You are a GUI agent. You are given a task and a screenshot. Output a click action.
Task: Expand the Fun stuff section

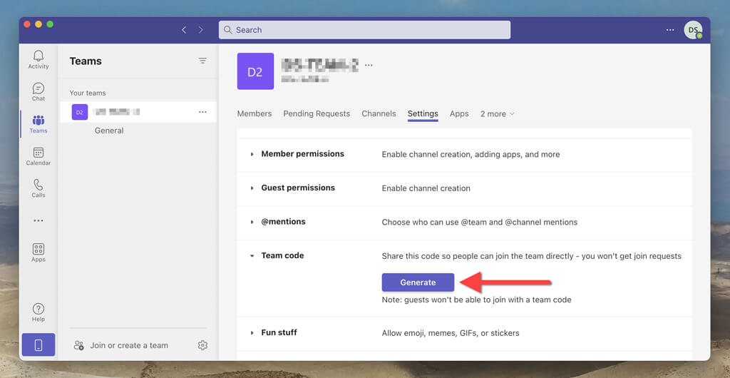point(252,333)
